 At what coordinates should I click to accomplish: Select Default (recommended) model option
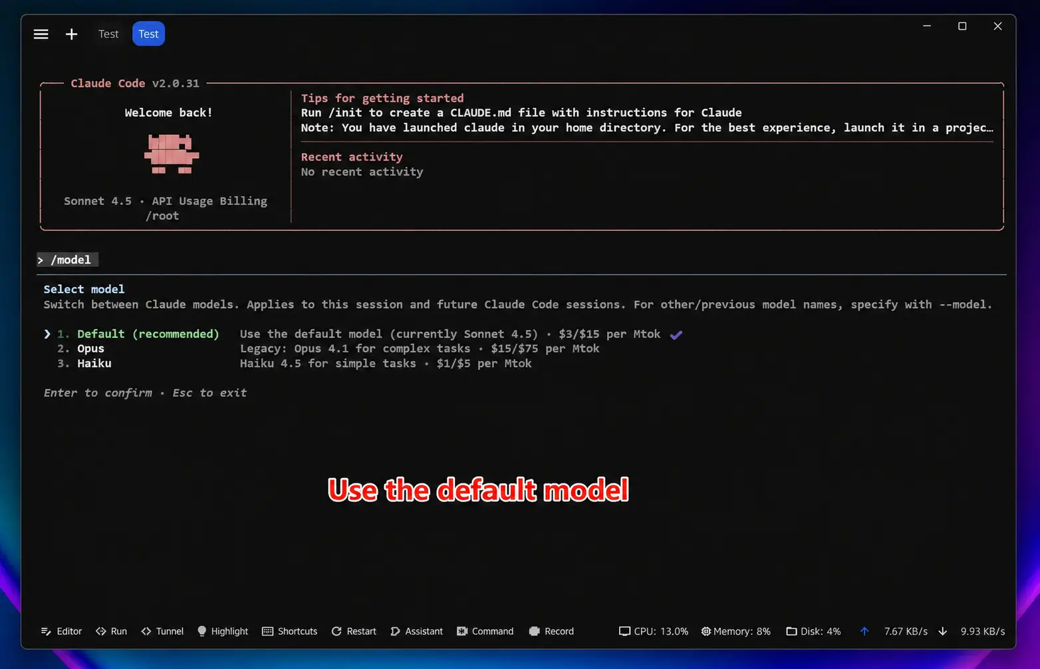pyautogui.click(x=148, y=334)
